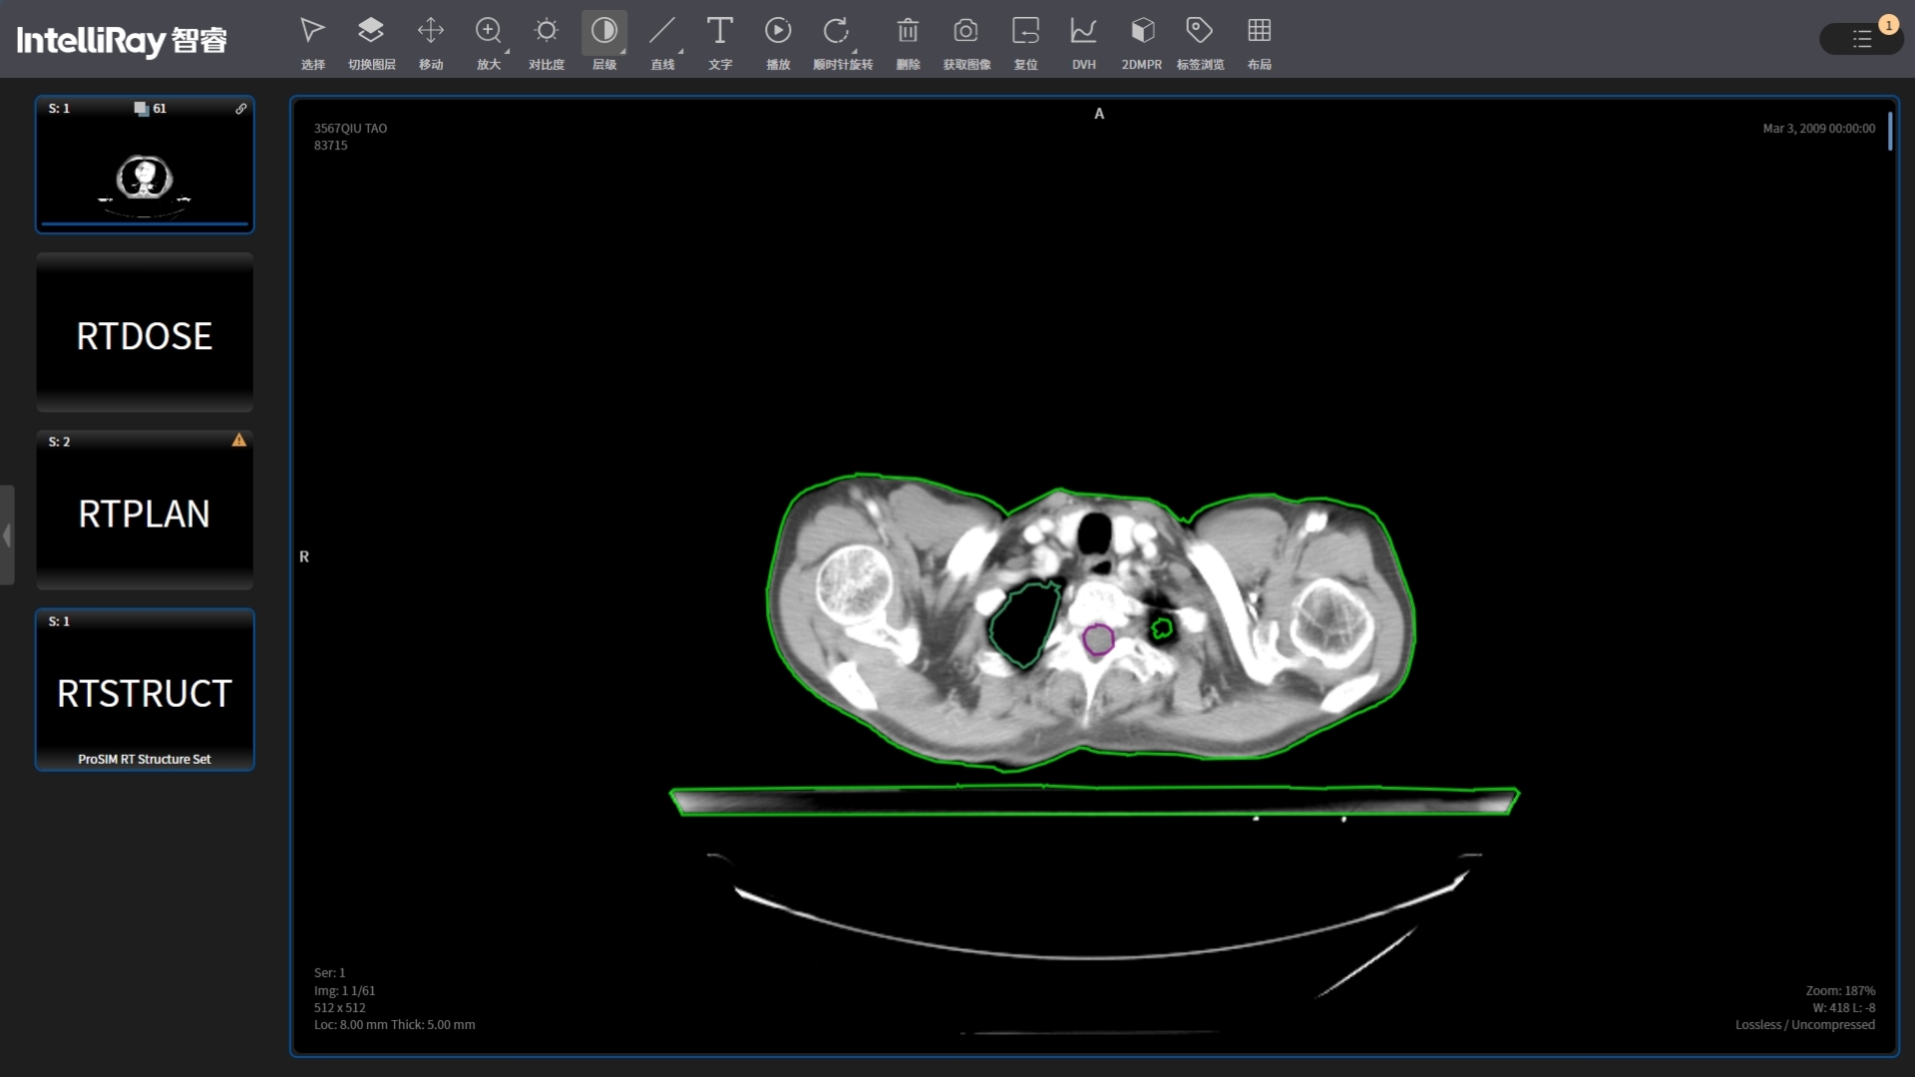1915x1077 pixels.
Task: Click the Zoom: 187% overlay text
Action: click(1840, 990)
